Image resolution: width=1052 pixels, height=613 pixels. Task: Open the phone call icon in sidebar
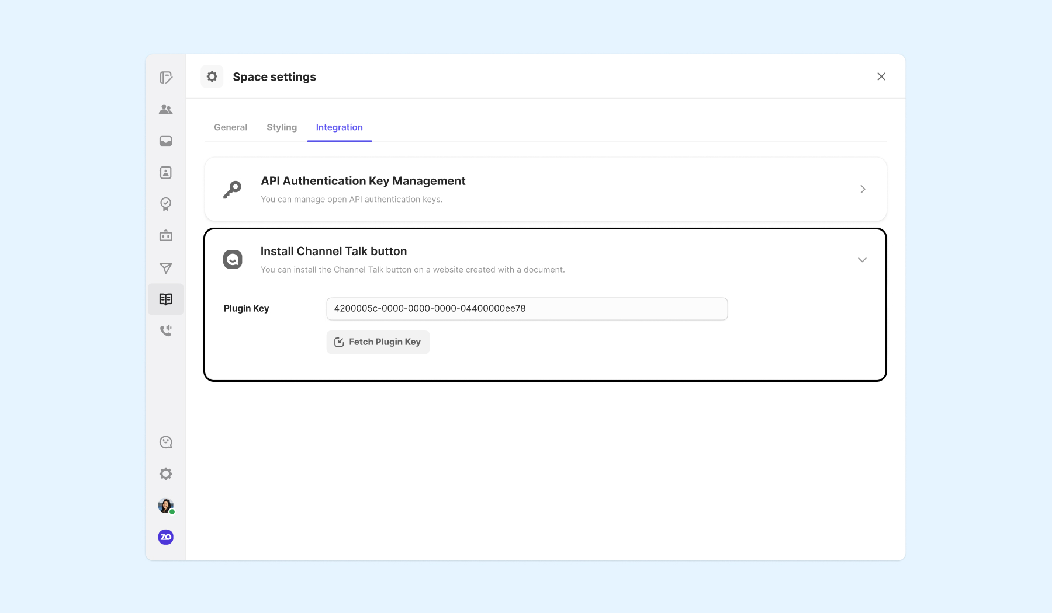coord(166,330)
